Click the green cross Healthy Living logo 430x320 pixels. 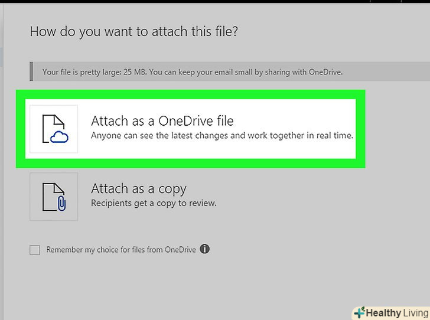click(x=359, y=312)
